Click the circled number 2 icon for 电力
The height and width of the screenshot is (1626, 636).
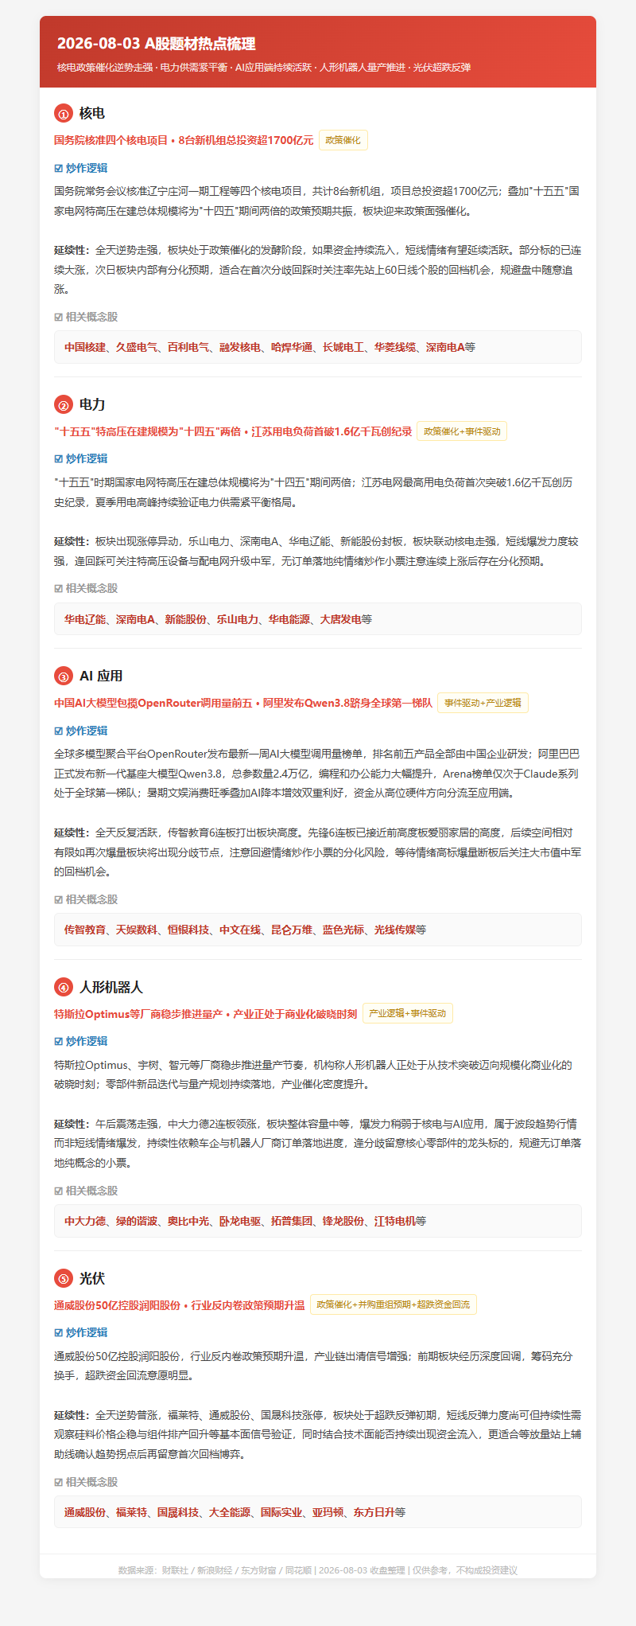tap(63, 405)
